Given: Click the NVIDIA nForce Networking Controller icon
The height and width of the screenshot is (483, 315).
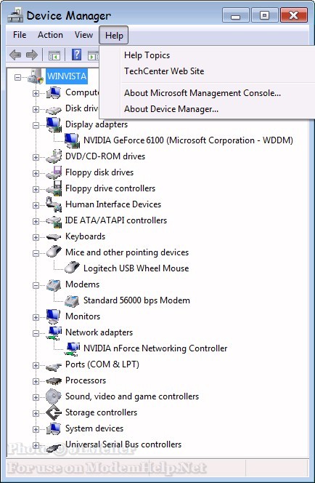Looking at the screenshot, I should [72, 348].
